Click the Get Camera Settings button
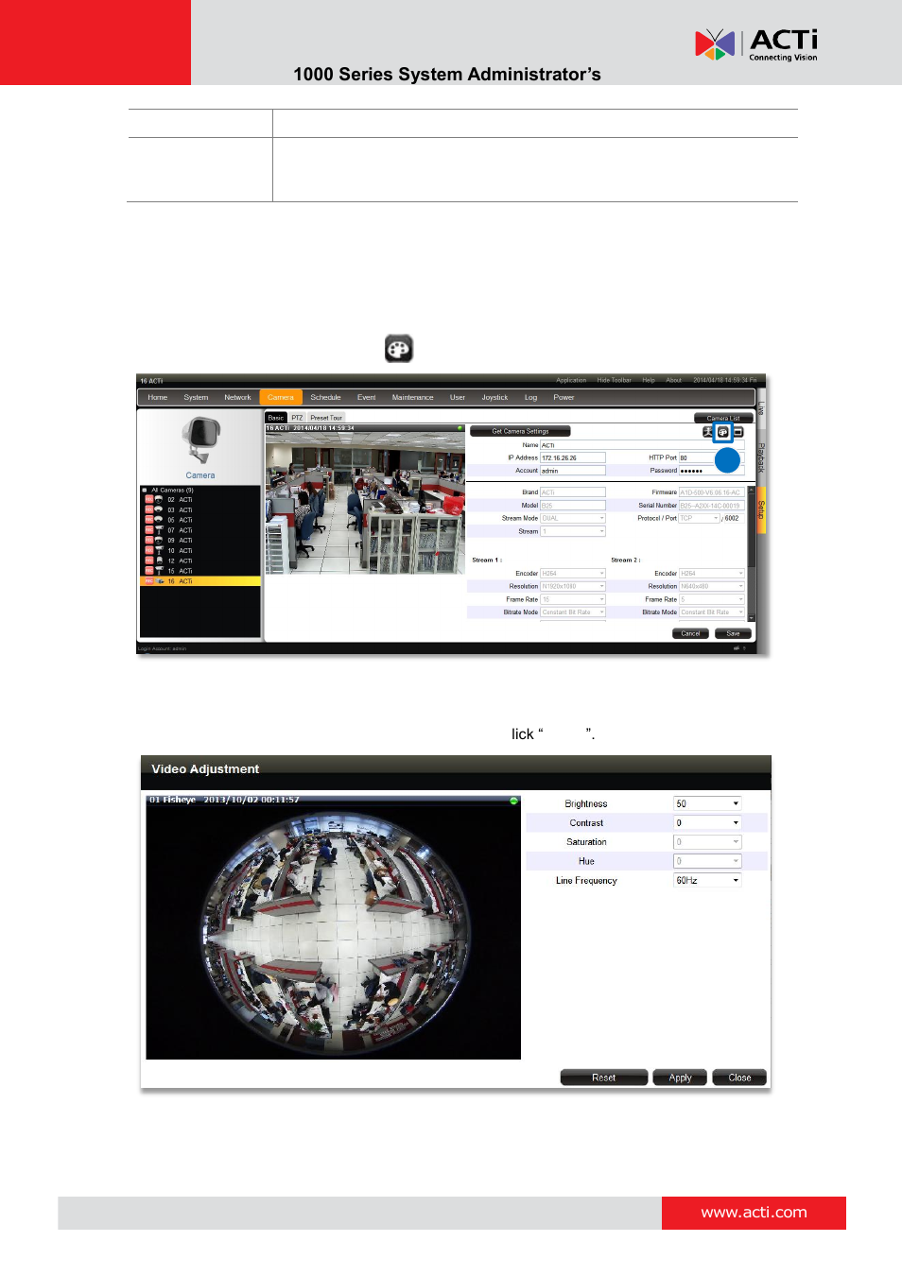Viewport: 902px width, 1276px height. pos(520,432)
